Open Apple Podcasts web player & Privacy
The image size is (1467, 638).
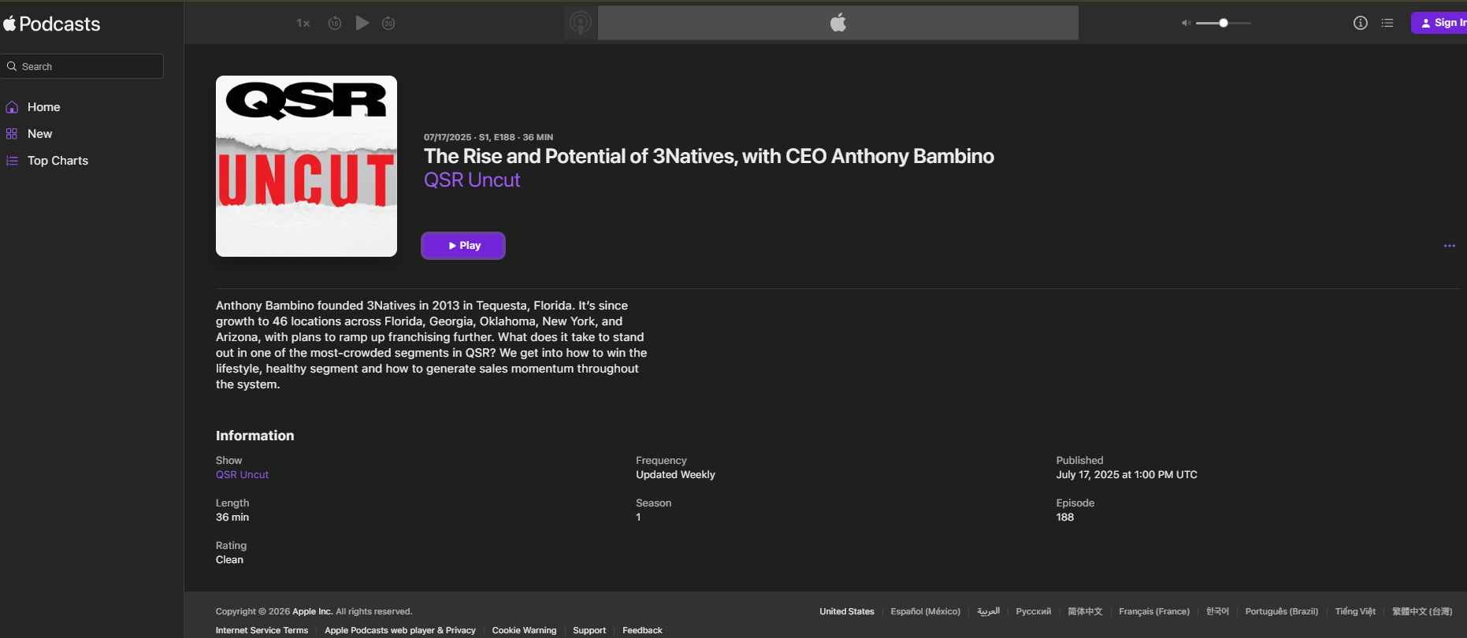(400, 630)
